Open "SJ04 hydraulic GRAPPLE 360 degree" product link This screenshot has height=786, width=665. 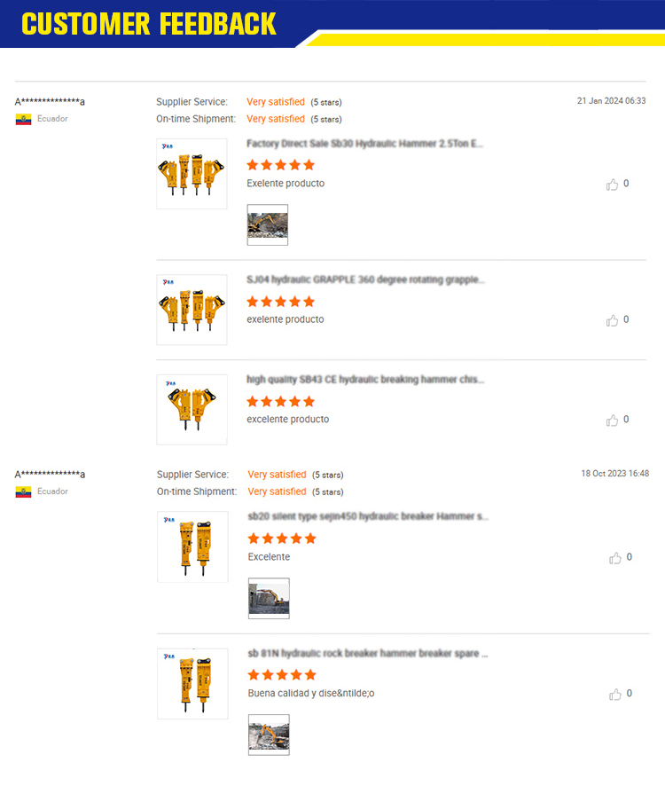[365, 279]
